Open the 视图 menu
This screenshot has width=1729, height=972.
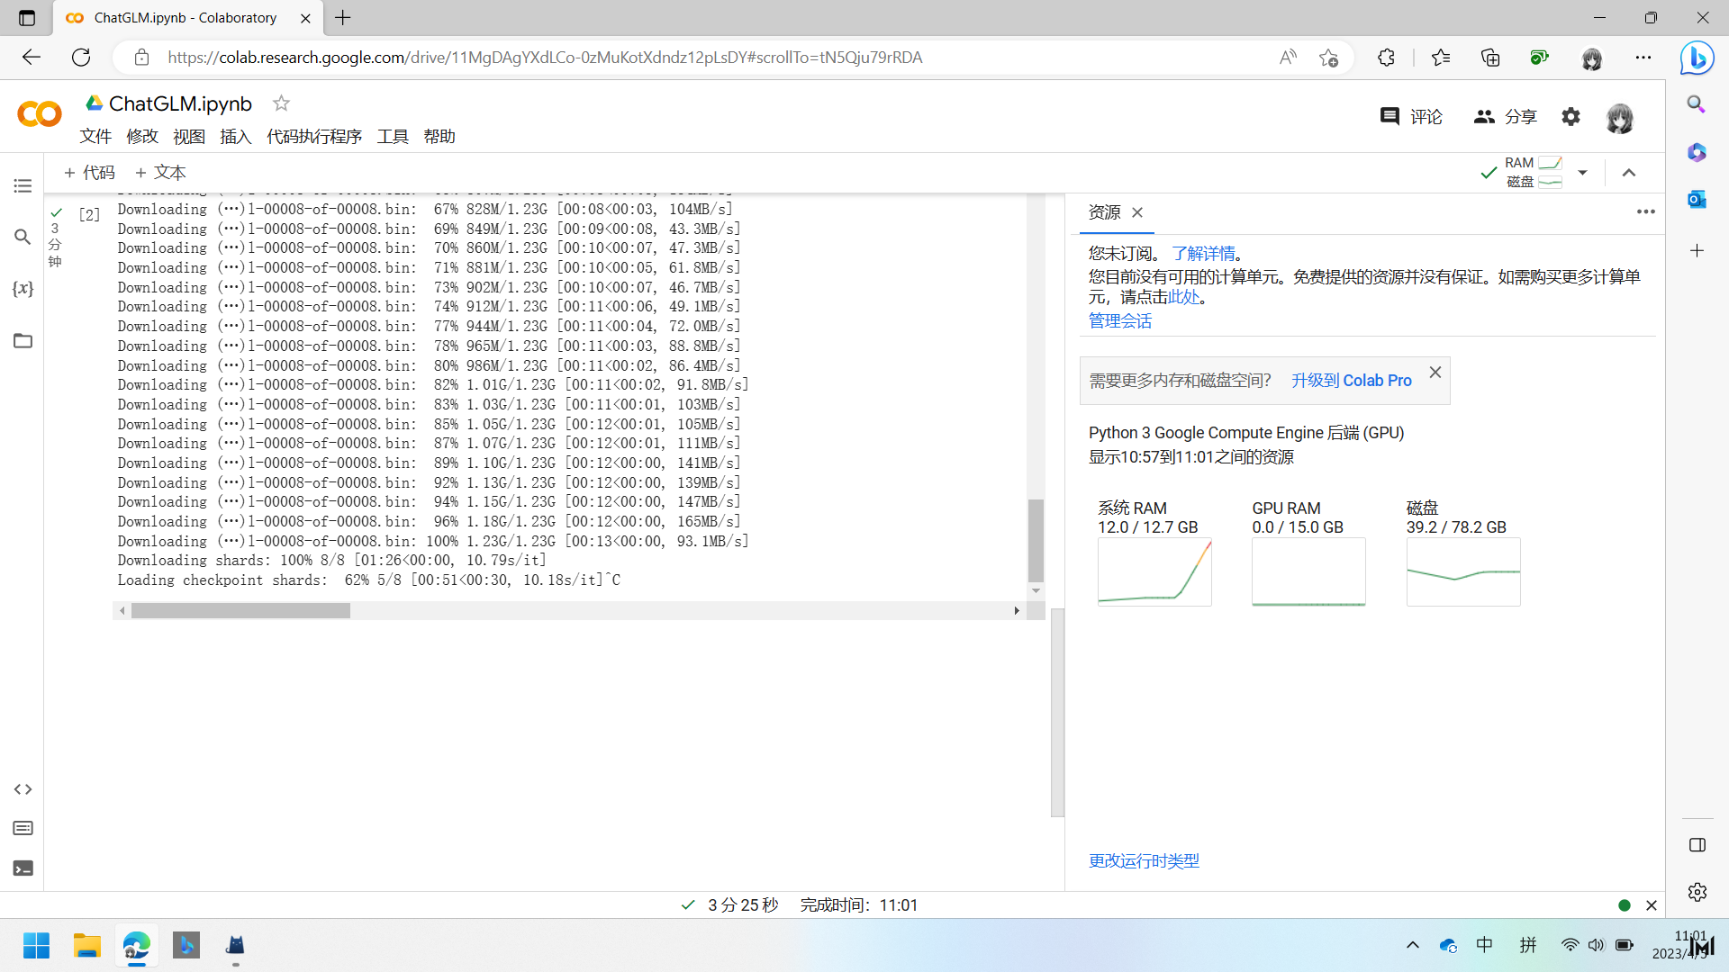189,137
